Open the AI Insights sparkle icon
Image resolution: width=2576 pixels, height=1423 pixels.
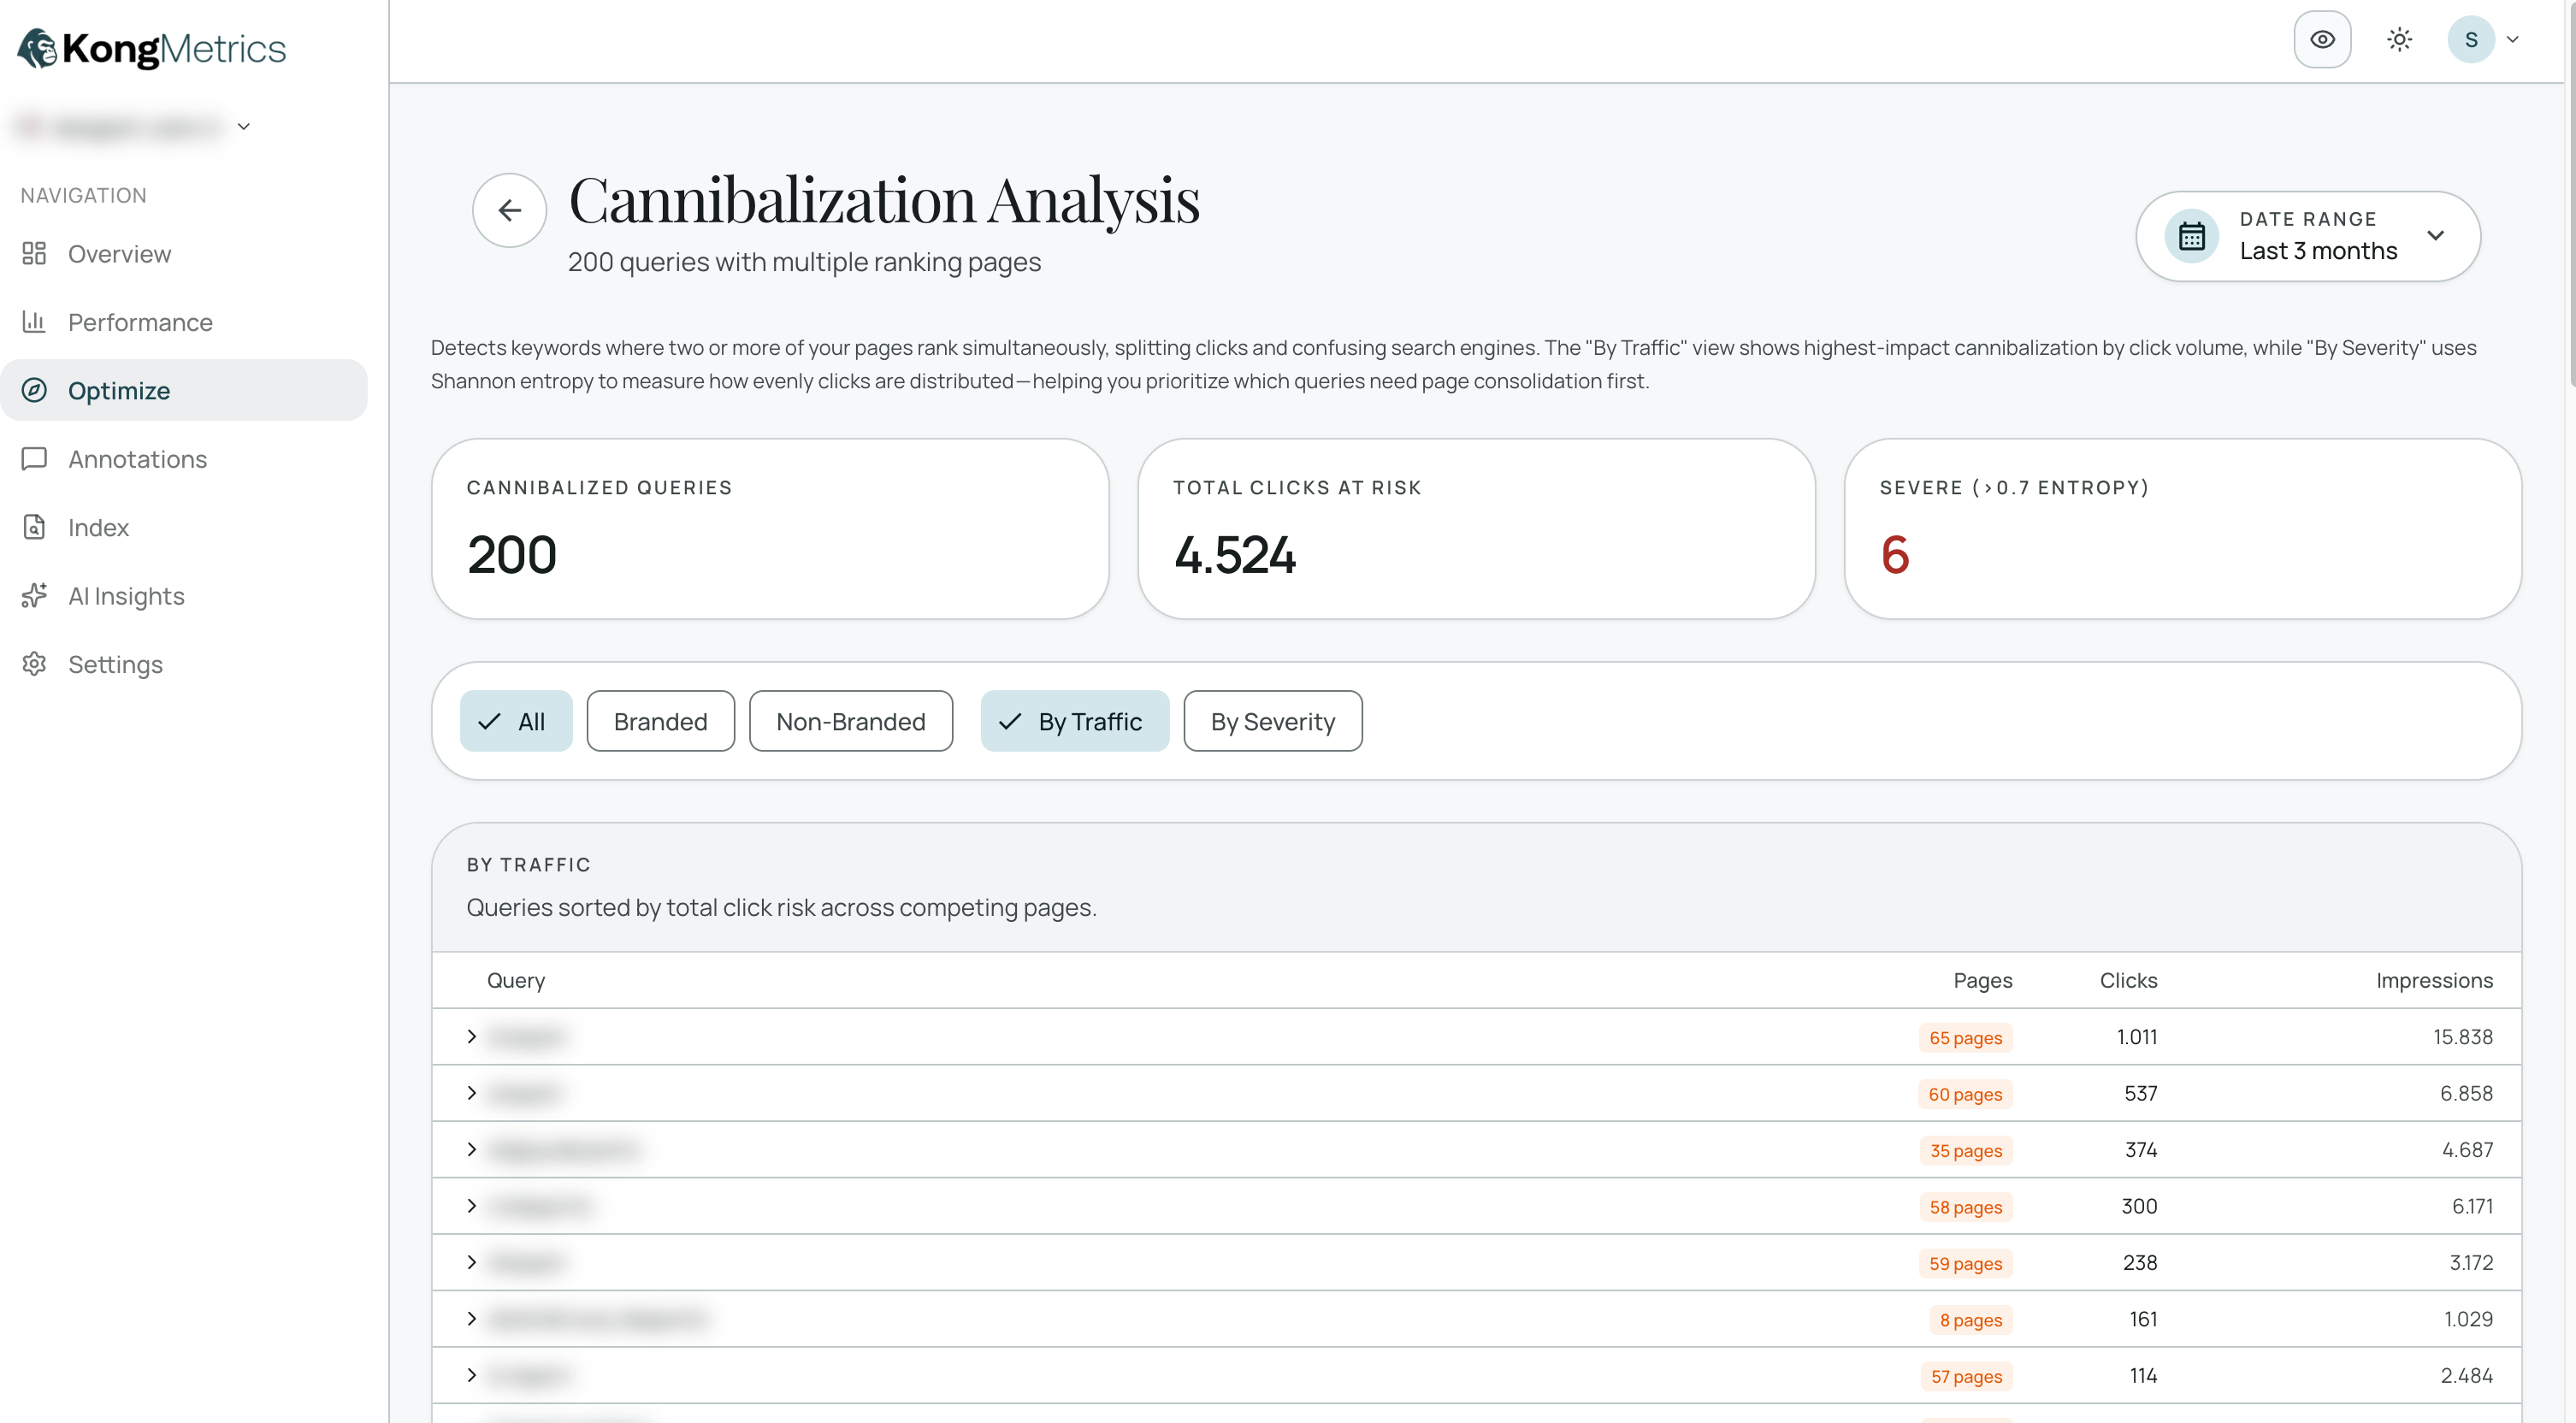click(x=34, y=596)
